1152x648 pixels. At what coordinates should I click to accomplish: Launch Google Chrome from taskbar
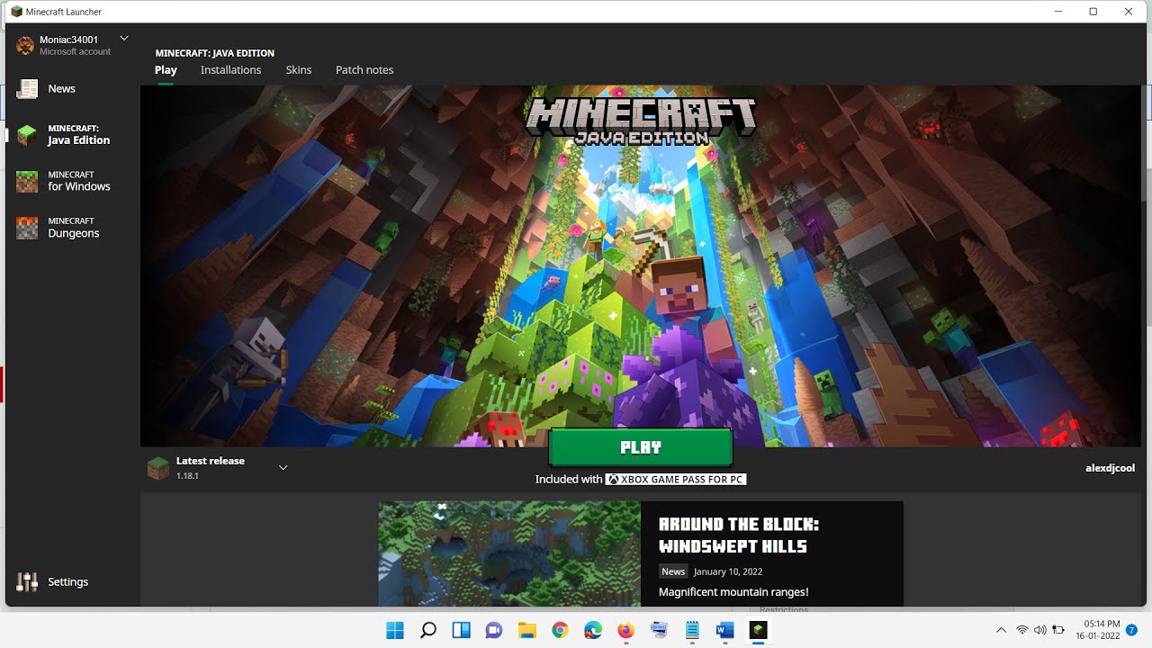(x=560, y=630)
